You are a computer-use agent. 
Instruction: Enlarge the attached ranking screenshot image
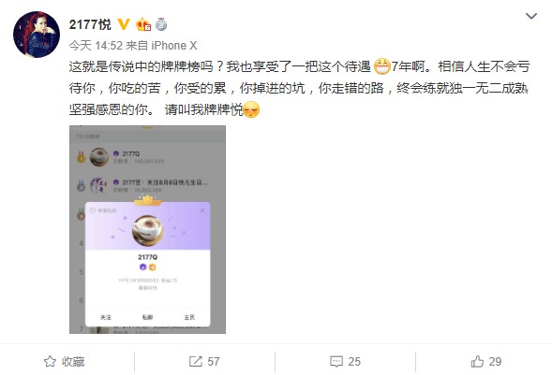point(147,229)
